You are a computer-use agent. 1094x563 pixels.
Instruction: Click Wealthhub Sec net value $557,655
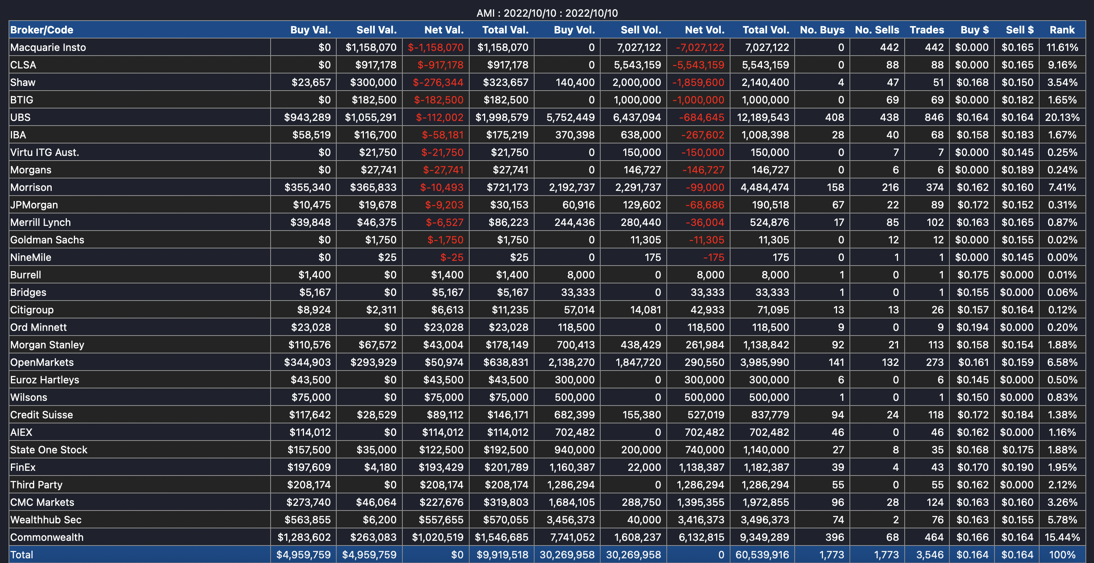441,520
